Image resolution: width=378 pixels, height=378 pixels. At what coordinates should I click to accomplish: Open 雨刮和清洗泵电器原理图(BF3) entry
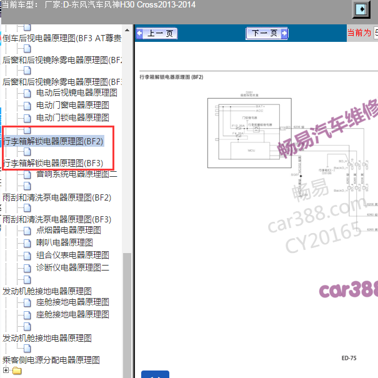click(x=57, y=219)
